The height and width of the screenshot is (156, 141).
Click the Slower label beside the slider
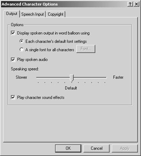tap(21, 77)
